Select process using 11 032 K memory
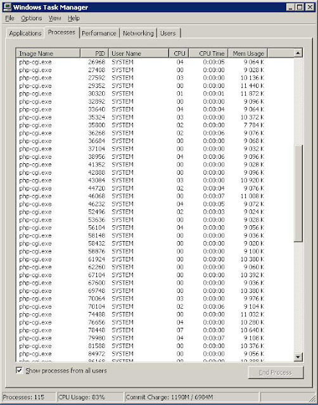The image size is (318, 405). coord(155,315)
